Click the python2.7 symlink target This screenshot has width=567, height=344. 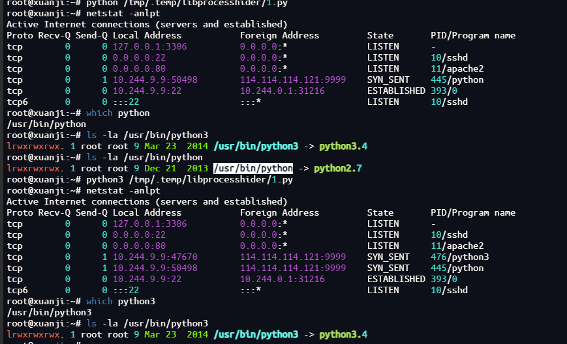click(338, 169)
